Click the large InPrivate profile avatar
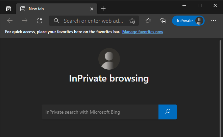The width and height of the screenshot is (223, 137). pos(109,59)
